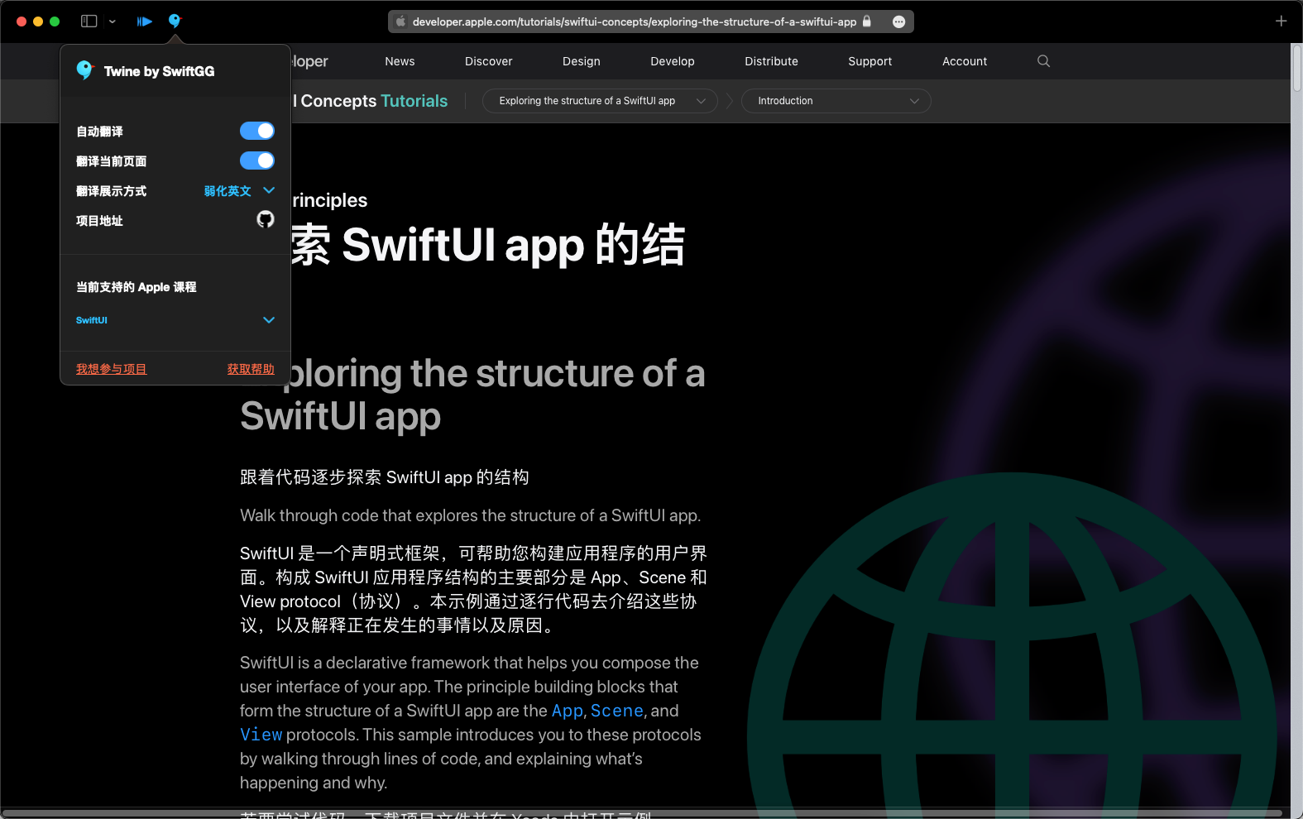Click the lock icon in address bar

[867, 21]
